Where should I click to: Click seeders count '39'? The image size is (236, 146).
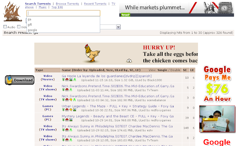click(x=187, y=118)
